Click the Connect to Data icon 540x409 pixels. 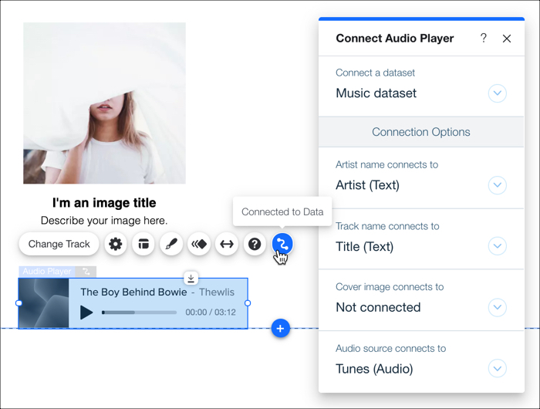[282, 244]
